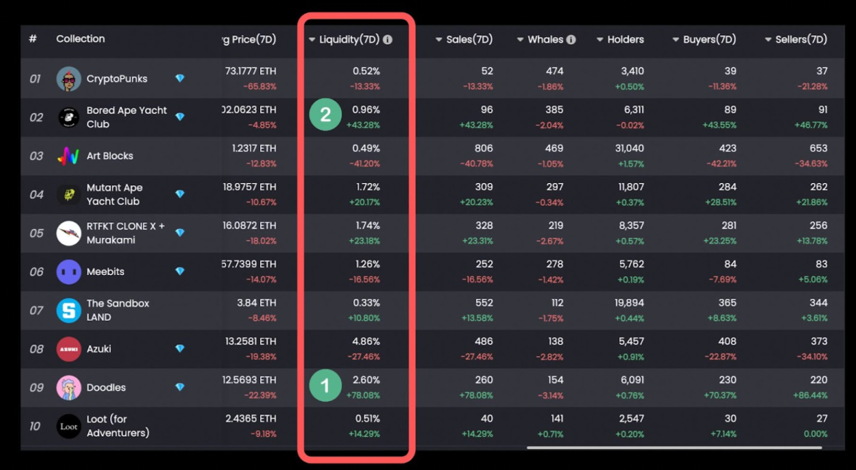Viewport: 856px width, 470px height.
Task: Sort by the Buyers(7D) dropdown arrow
Action: coord(675,40)
